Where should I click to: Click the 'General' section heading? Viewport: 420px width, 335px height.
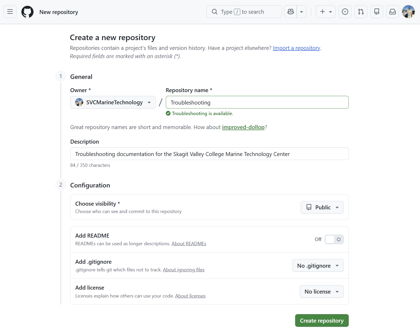(x=81, y=77)
